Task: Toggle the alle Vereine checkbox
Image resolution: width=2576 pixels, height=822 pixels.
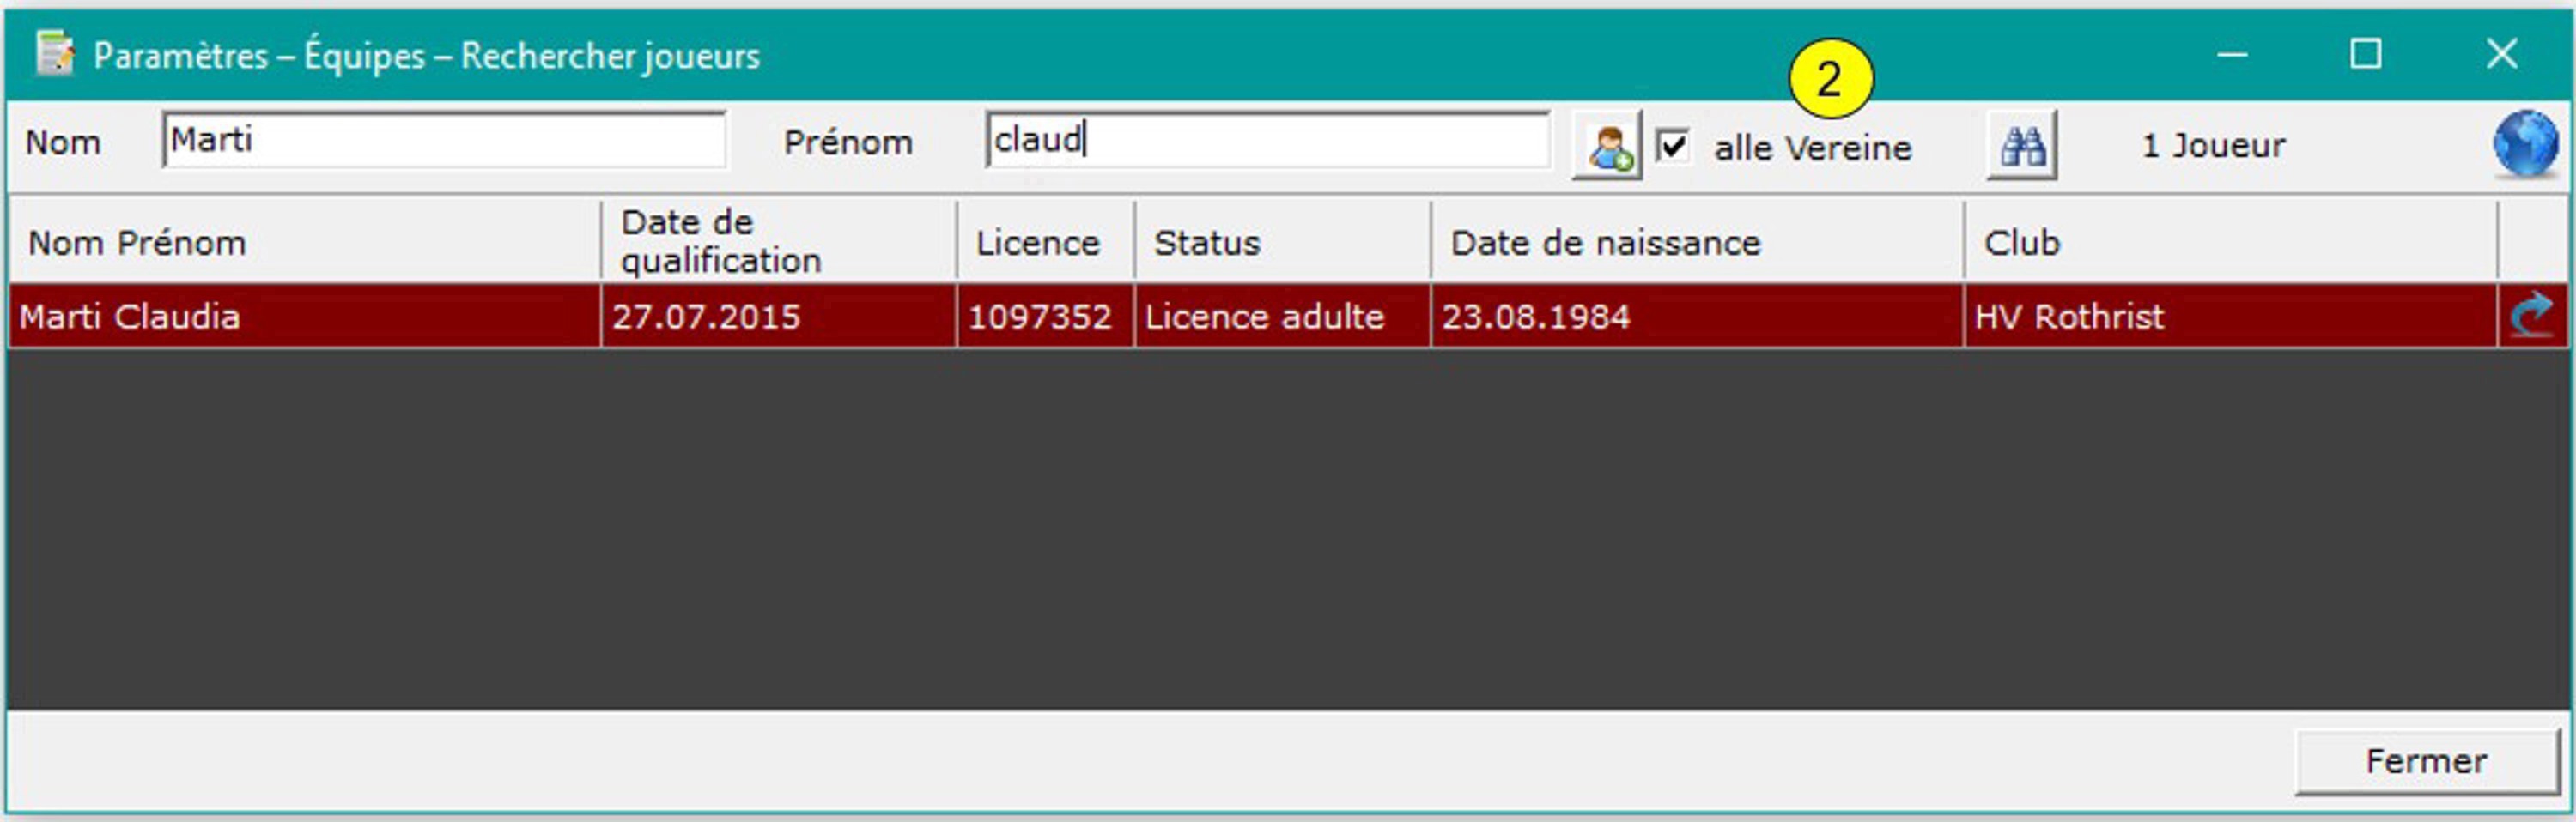Action: (x=1673, y=146)
